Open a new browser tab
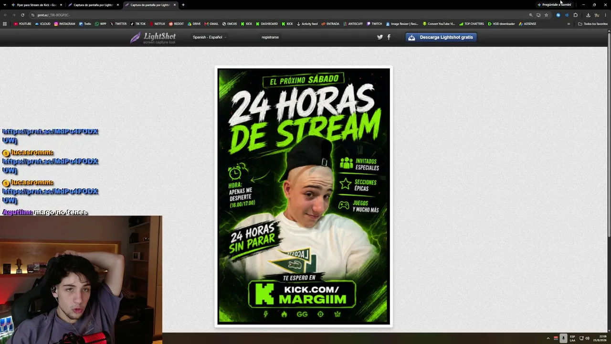Viewport: 611px width, 344px height. (x=183, y=5)
